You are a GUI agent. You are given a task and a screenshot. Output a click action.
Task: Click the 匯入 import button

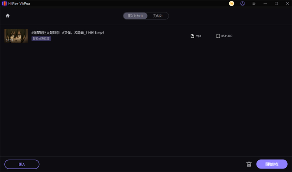[22, 164]
